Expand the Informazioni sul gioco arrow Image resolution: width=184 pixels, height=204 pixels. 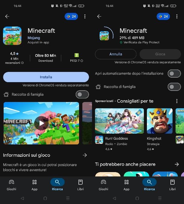(85, 155)
